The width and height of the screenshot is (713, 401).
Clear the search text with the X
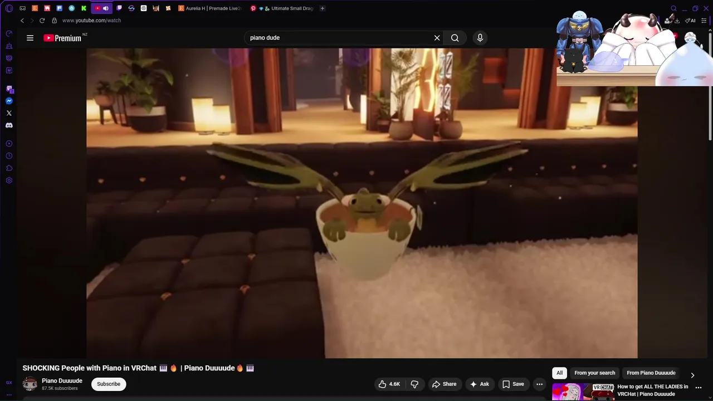[437, 38]
